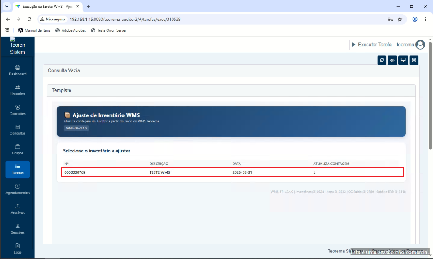Image resolution: width=433 pixels, height=259 pixels.
Task: Click the monitor display icon button
Action: [403, 60]
